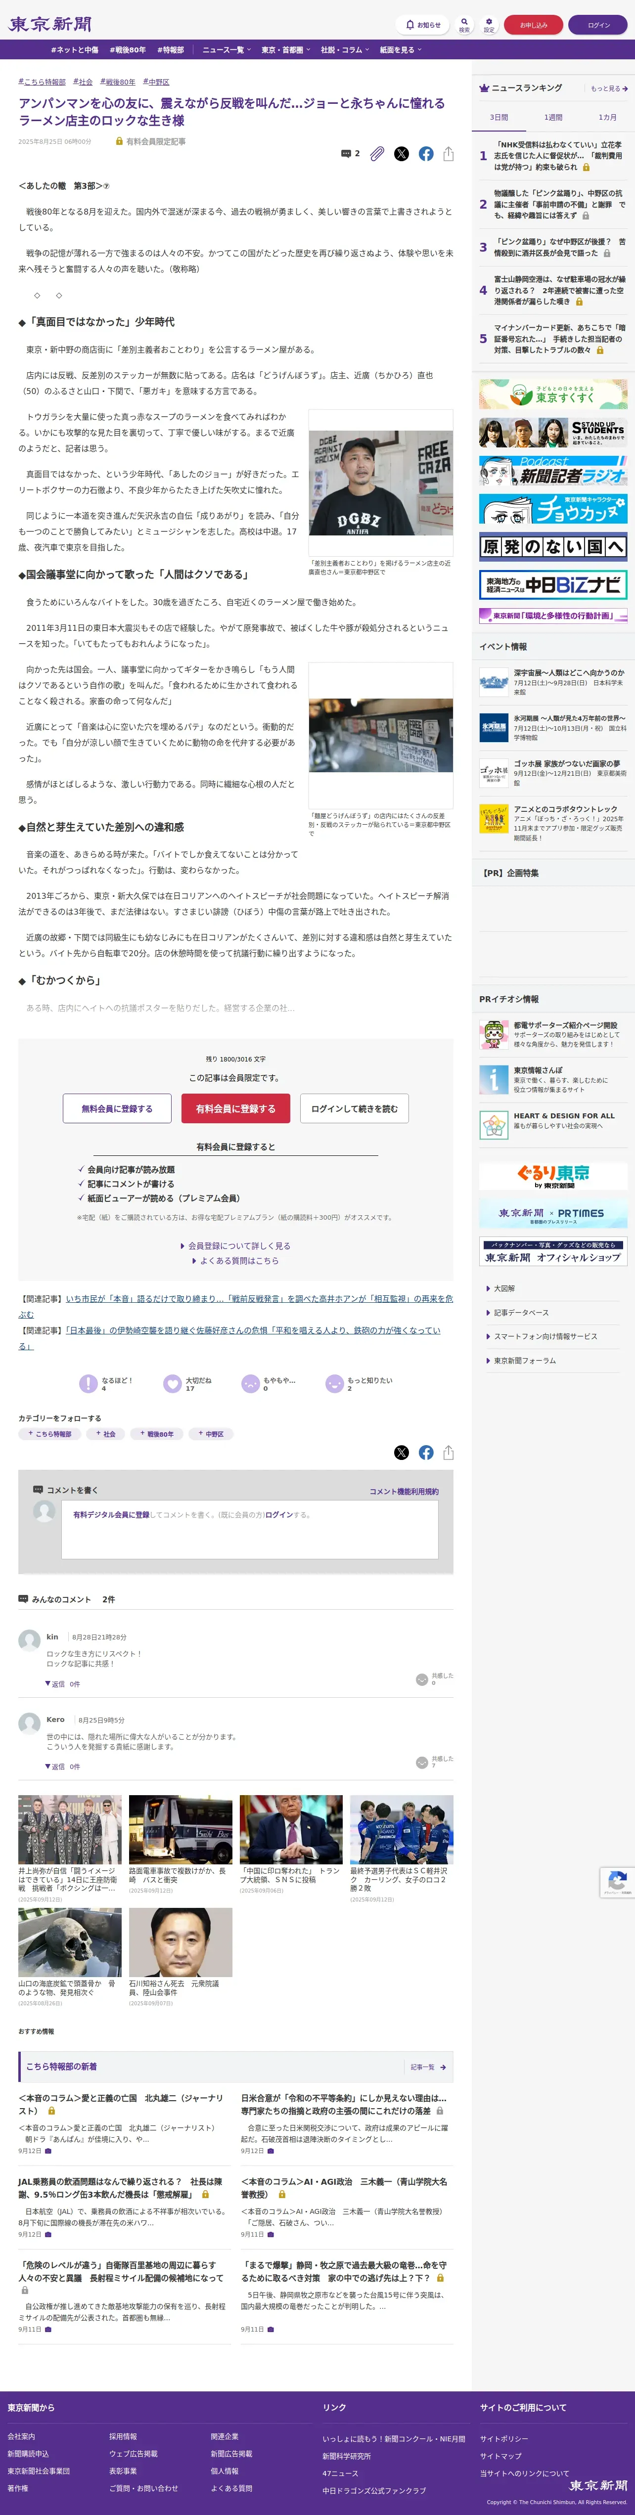Viewport: 635px width, 2515px height.
Task: Open the ラーメン店主 portrait photo
Action: coord(381,483)
